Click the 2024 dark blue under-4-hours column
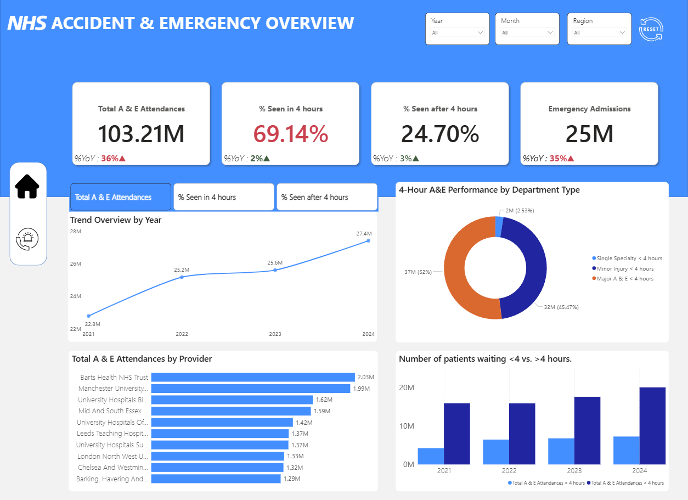The image size is (688, 500). coord(652,426)
